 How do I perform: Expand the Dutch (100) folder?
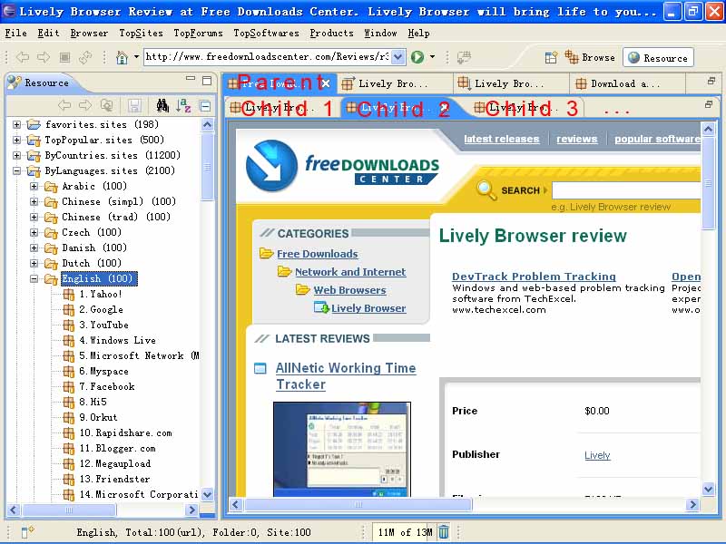click(x=34, y=263)
